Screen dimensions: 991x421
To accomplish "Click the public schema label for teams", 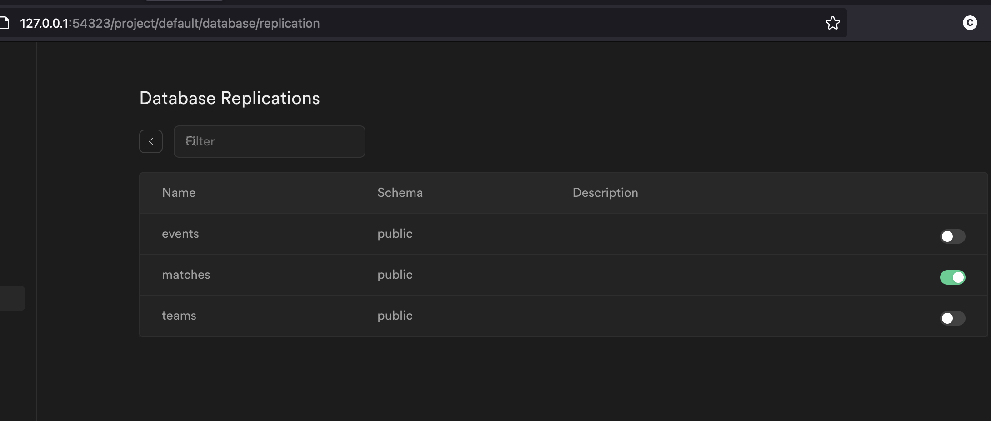I will (x=394, y=316).
